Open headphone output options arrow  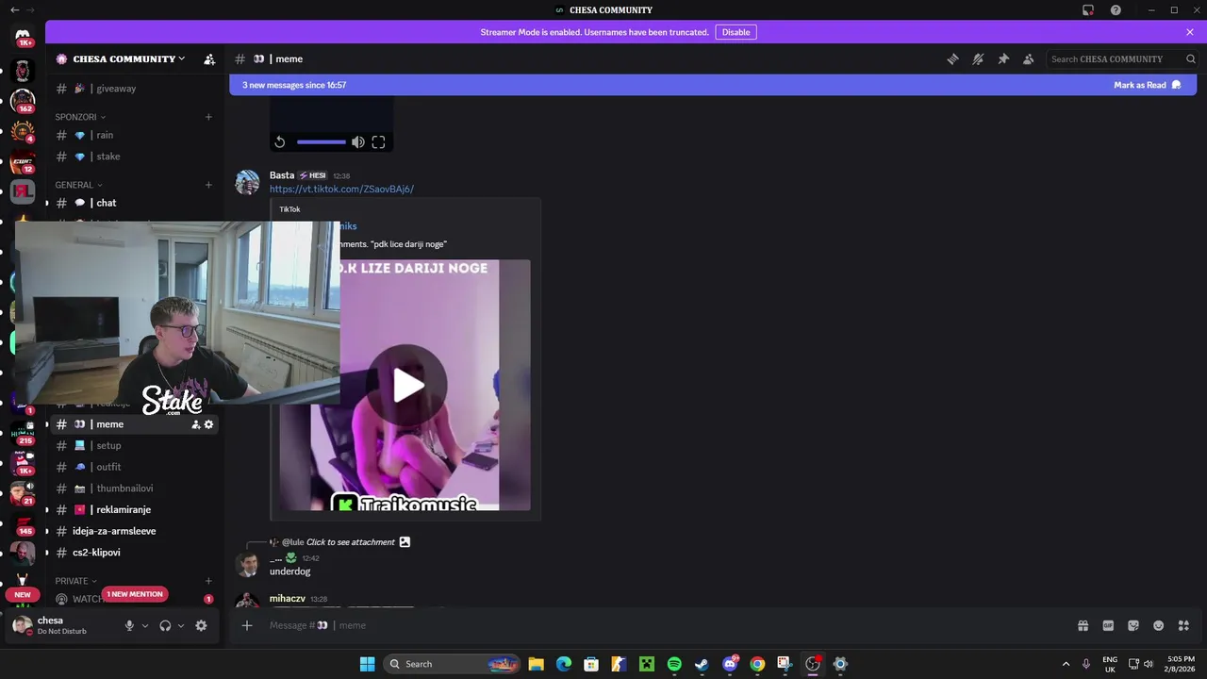coord(180,625)
